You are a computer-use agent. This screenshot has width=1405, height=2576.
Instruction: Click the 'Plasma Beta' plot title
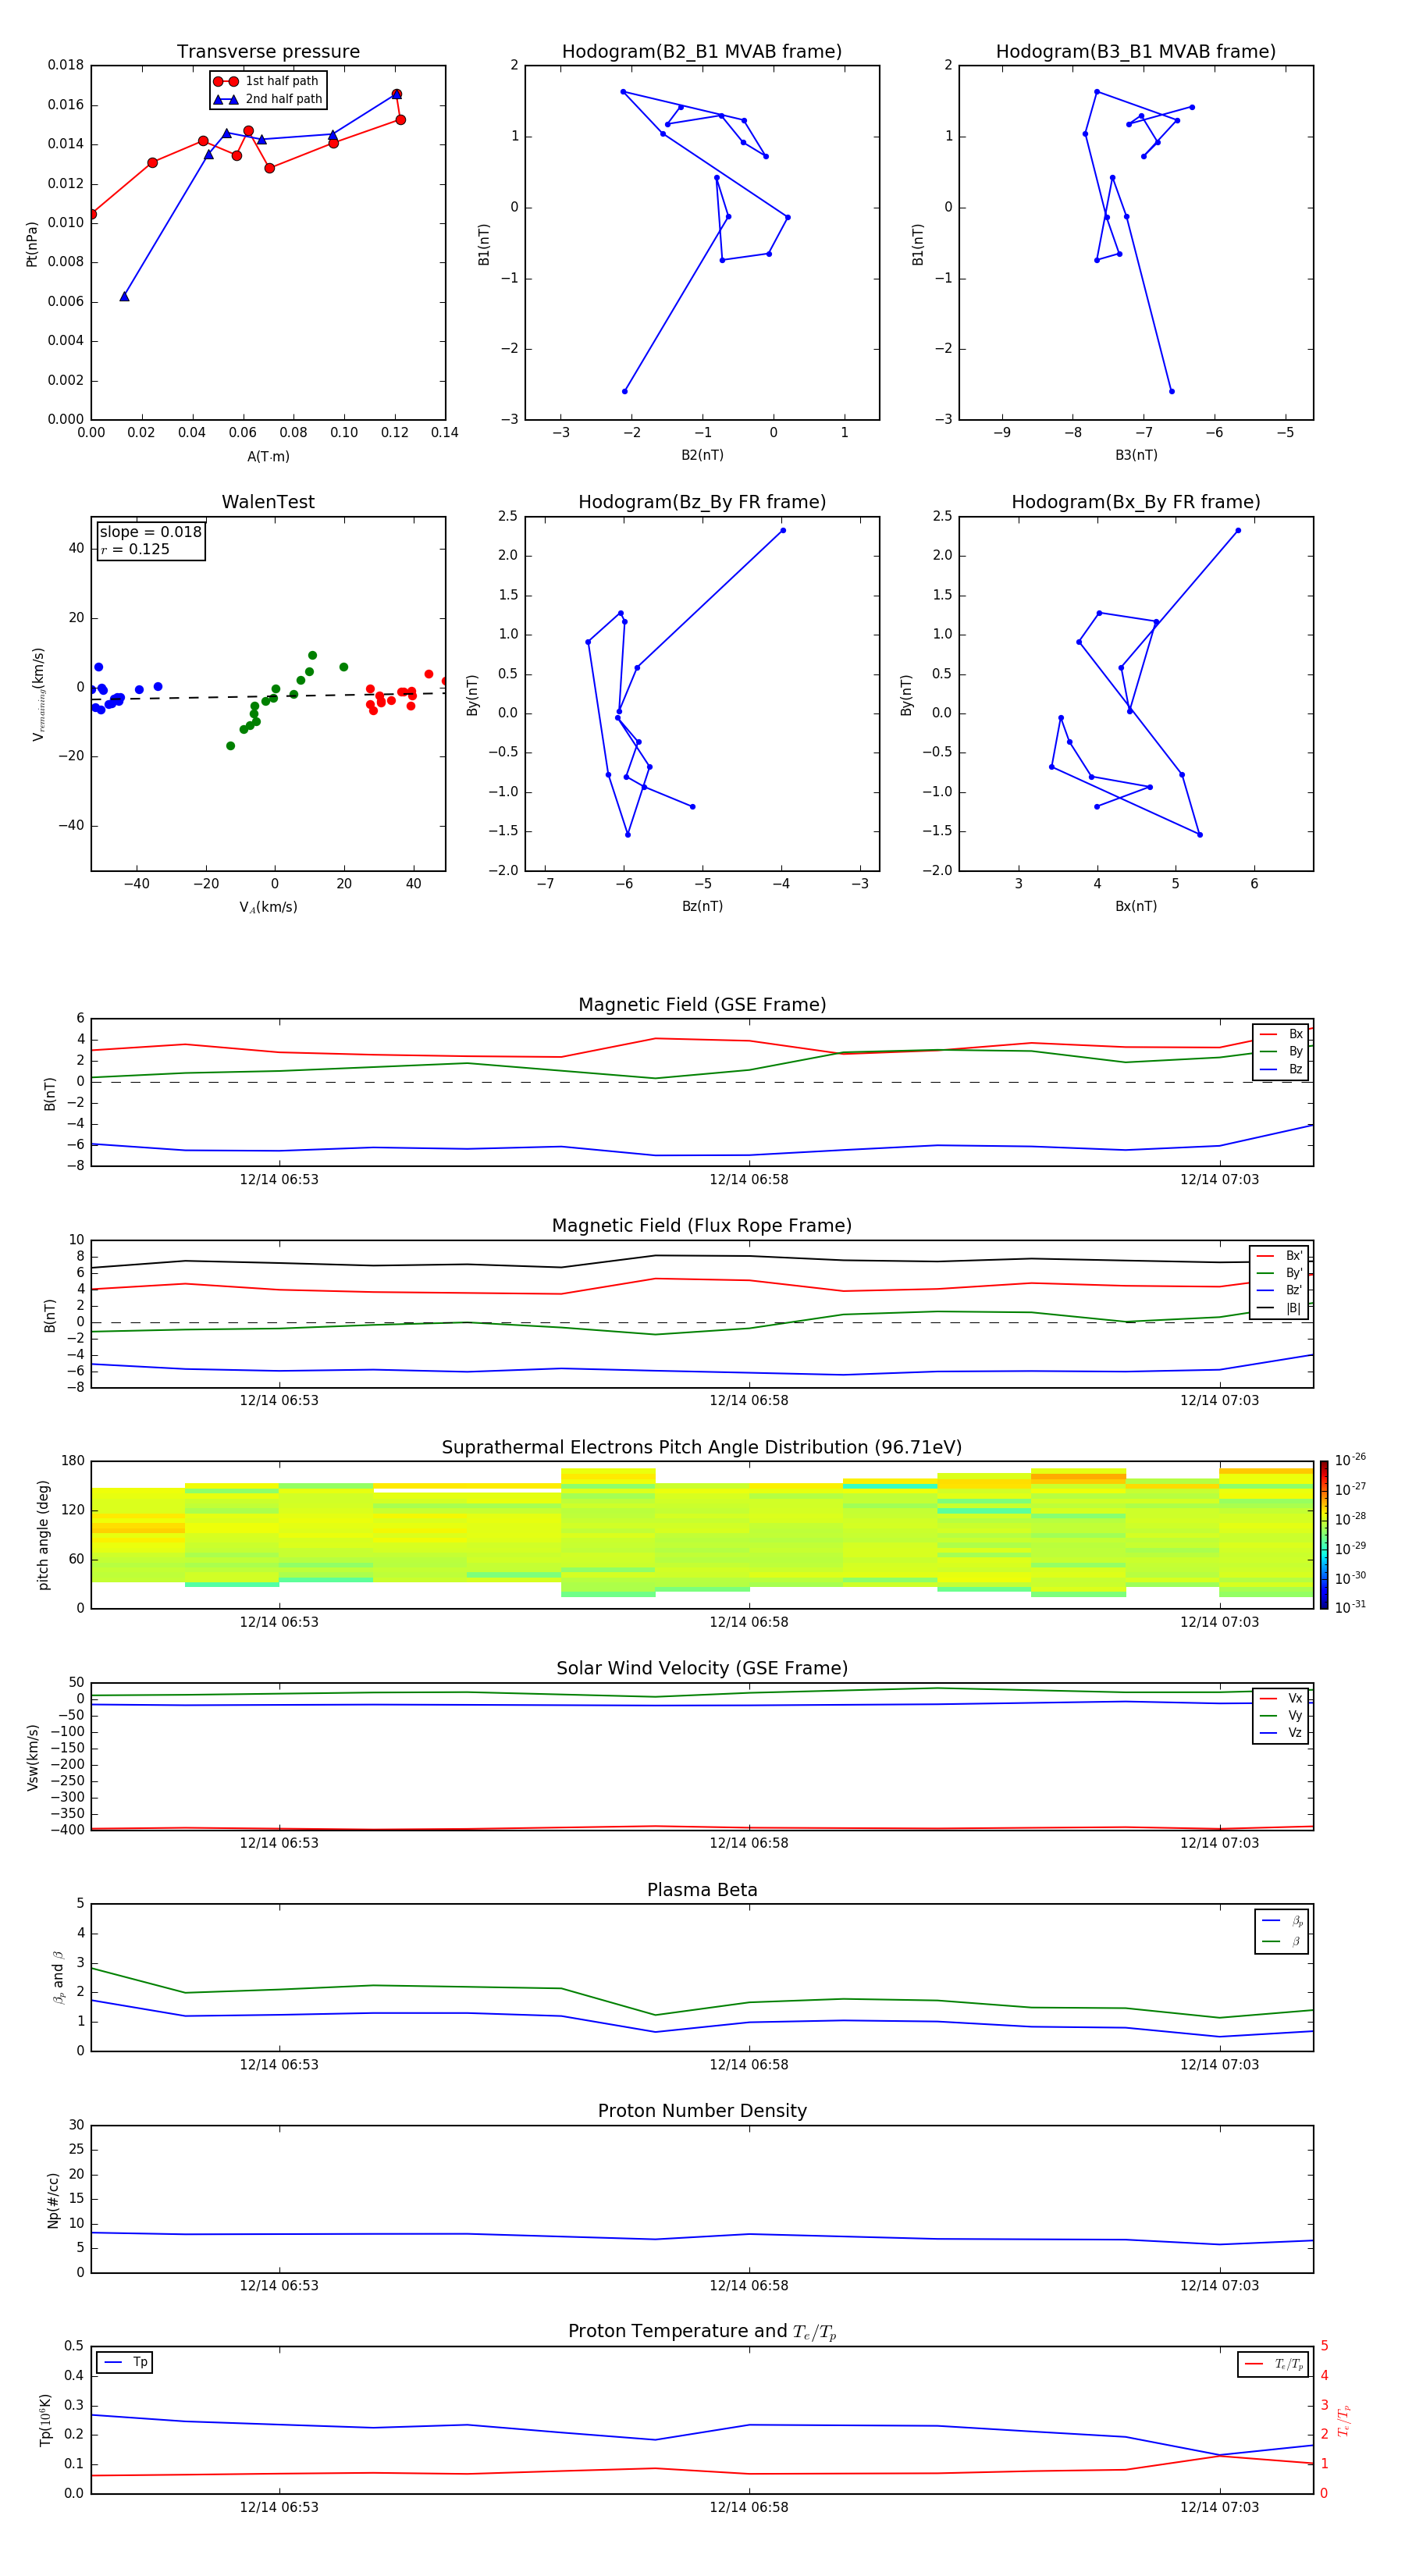[x=702, y=1890]
